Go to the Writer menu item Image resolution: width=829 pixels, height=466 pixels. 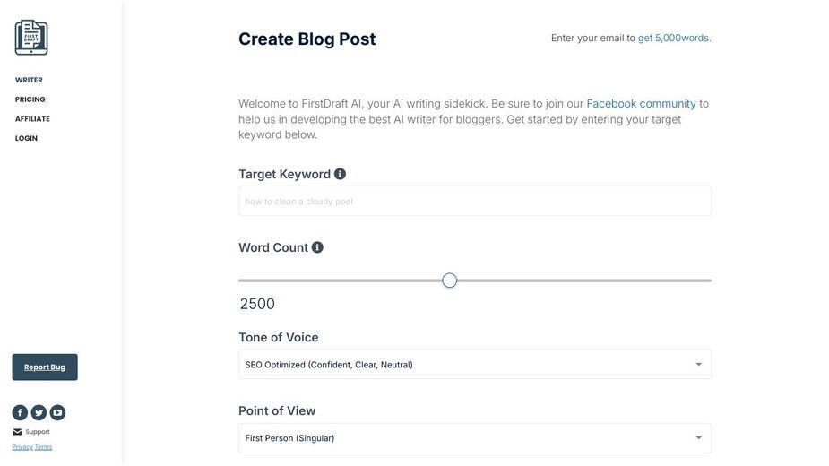(x=29, y=80)
